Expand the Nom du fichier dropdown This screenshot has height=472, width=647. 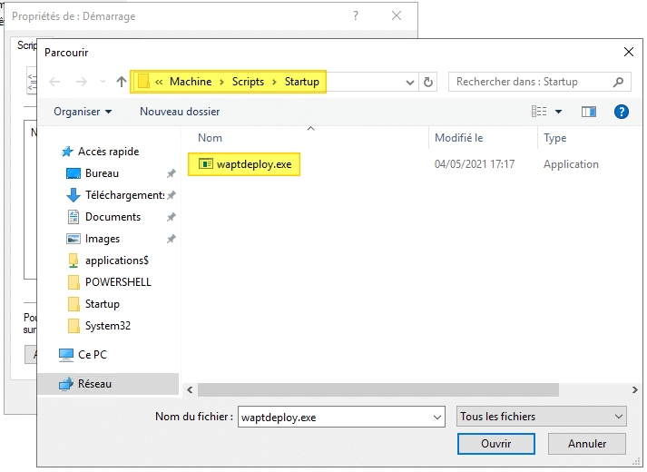(437, 418)
